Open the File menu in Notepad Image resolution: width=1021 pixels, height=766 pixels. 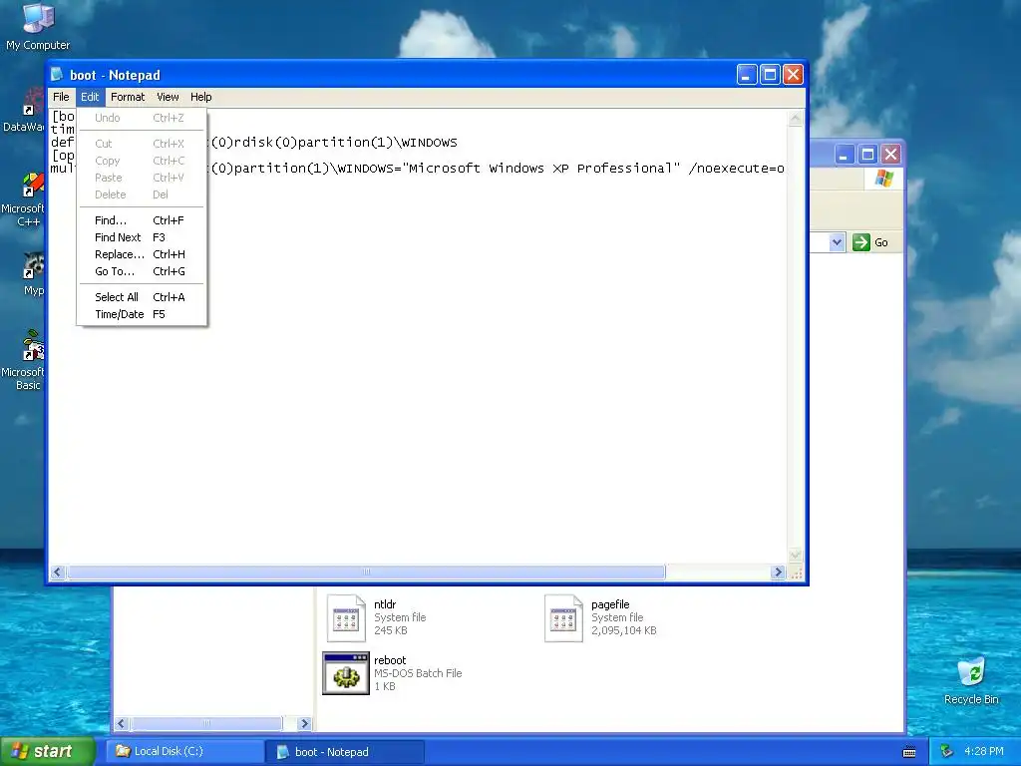coord(61,97)
